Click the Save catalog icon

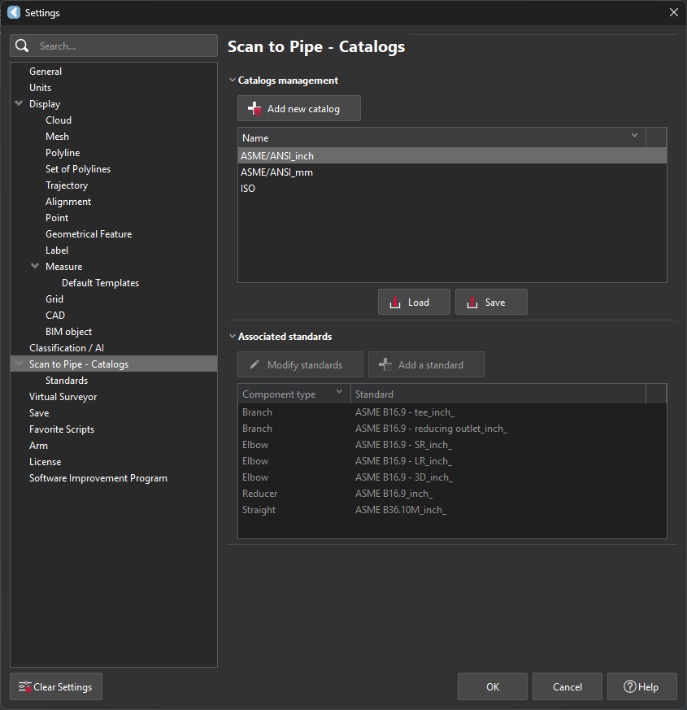pos(472,303)
